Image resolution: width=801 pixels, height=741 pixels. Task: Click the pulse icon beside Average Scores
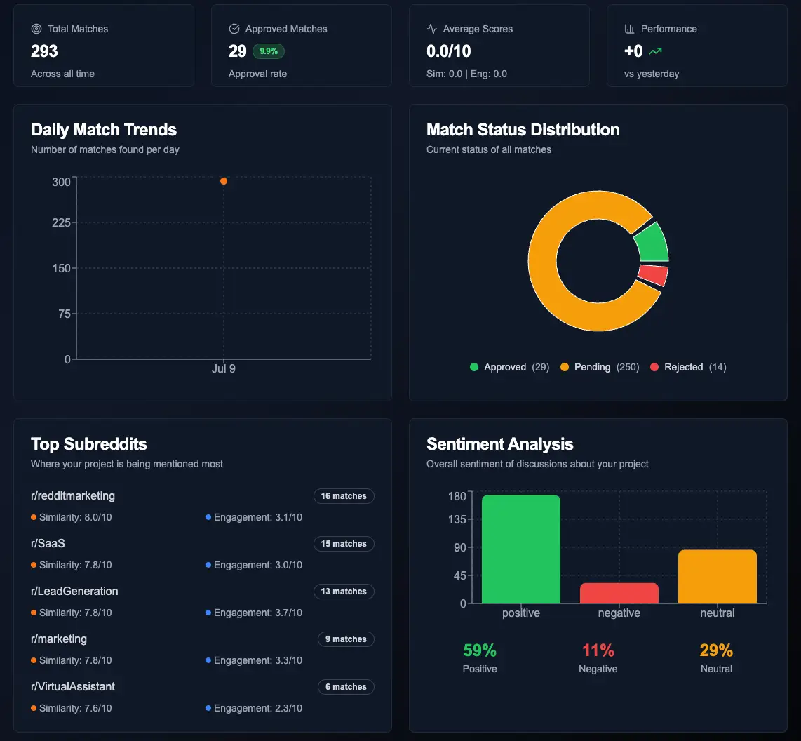[432, 29]
